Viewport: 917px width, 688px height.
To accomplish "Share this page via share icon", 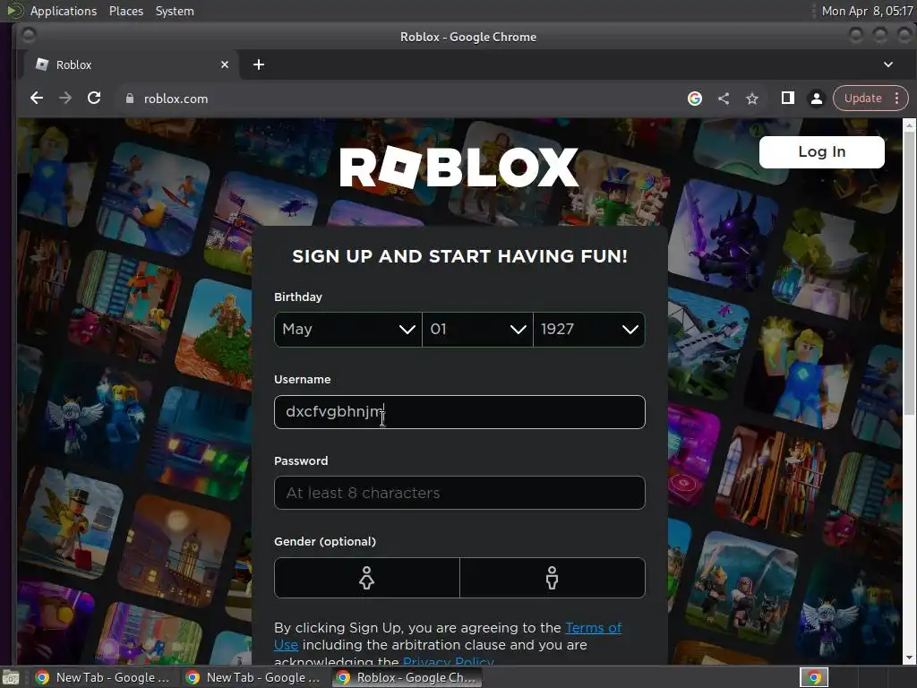I will point(724,99).
